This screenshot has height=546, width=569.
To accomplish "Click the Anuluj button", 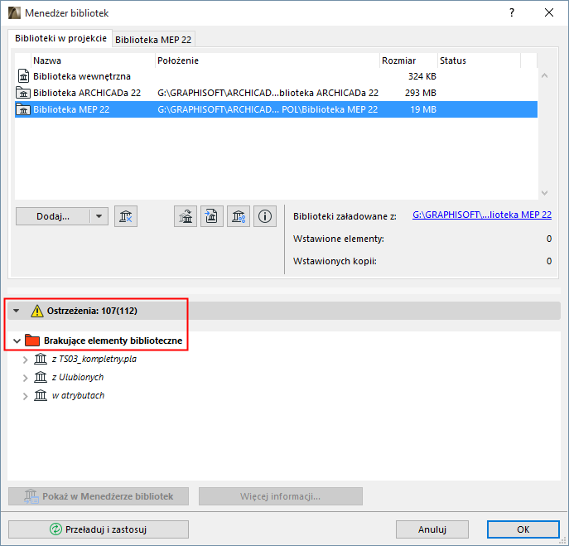I will pyautogui.click(x=432, y=529).
